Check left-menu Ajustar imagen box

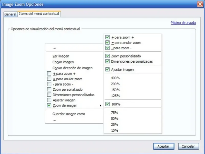[49, 100]
